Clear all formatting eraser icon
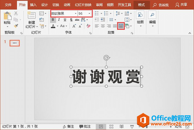Image resolution: width=194 pixels, height=130 pixels. coord(89,26)
